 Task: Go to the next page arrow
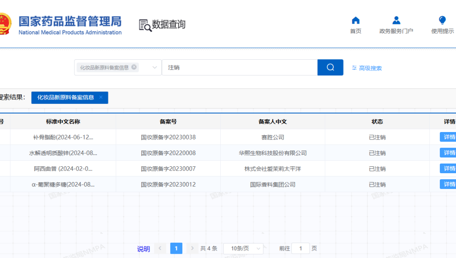(x=193, y=249)
